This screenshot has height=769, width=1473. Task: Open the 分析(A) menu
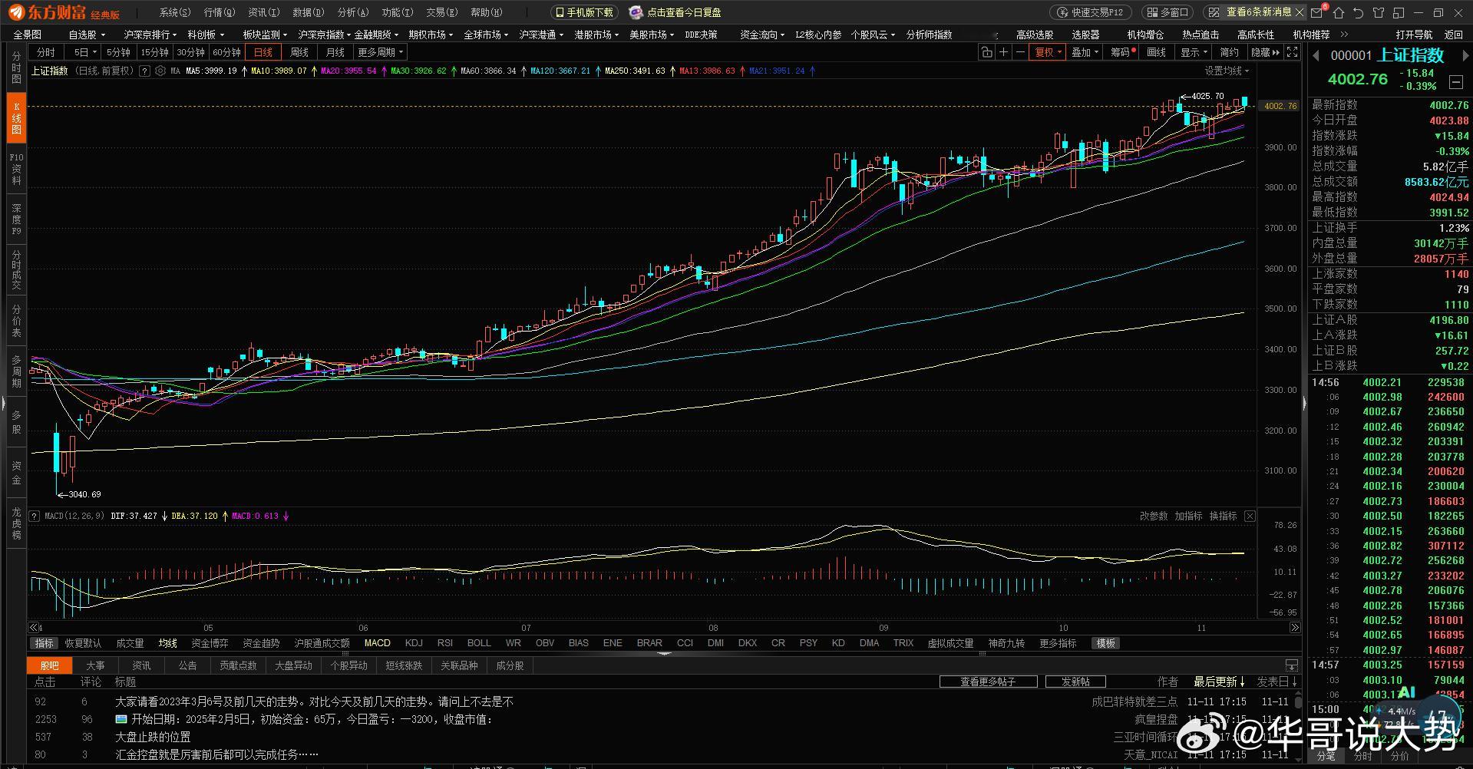(353, 12)
